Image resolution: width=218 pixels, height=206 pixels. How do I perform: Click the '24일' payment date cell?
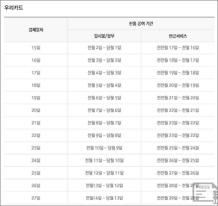pos(36,160)
